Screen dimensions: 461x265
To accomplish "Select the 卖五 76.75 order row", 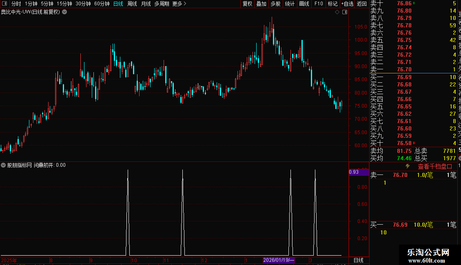I will 413,40.
